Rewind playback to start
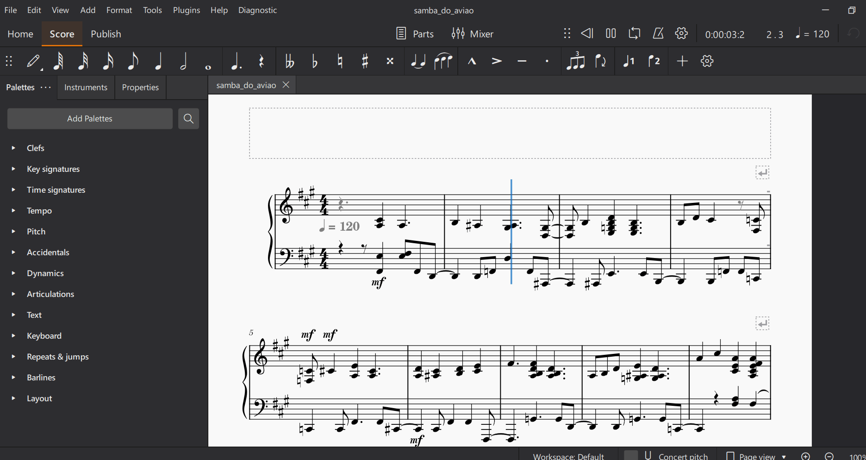Viewport: 866px width, 460px height. tap(587, 33)
